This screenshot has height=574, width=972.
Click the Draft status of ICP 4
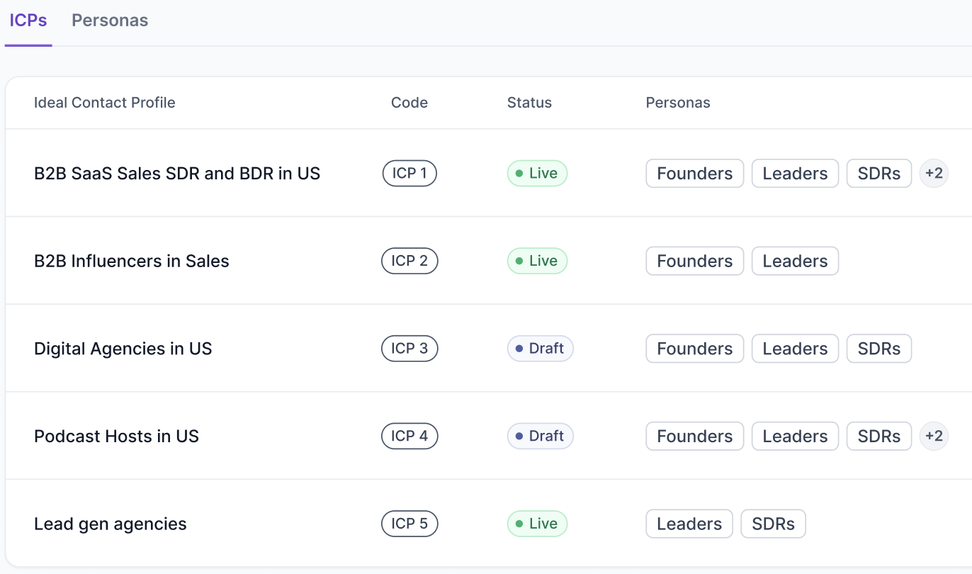tap(540, 437)
